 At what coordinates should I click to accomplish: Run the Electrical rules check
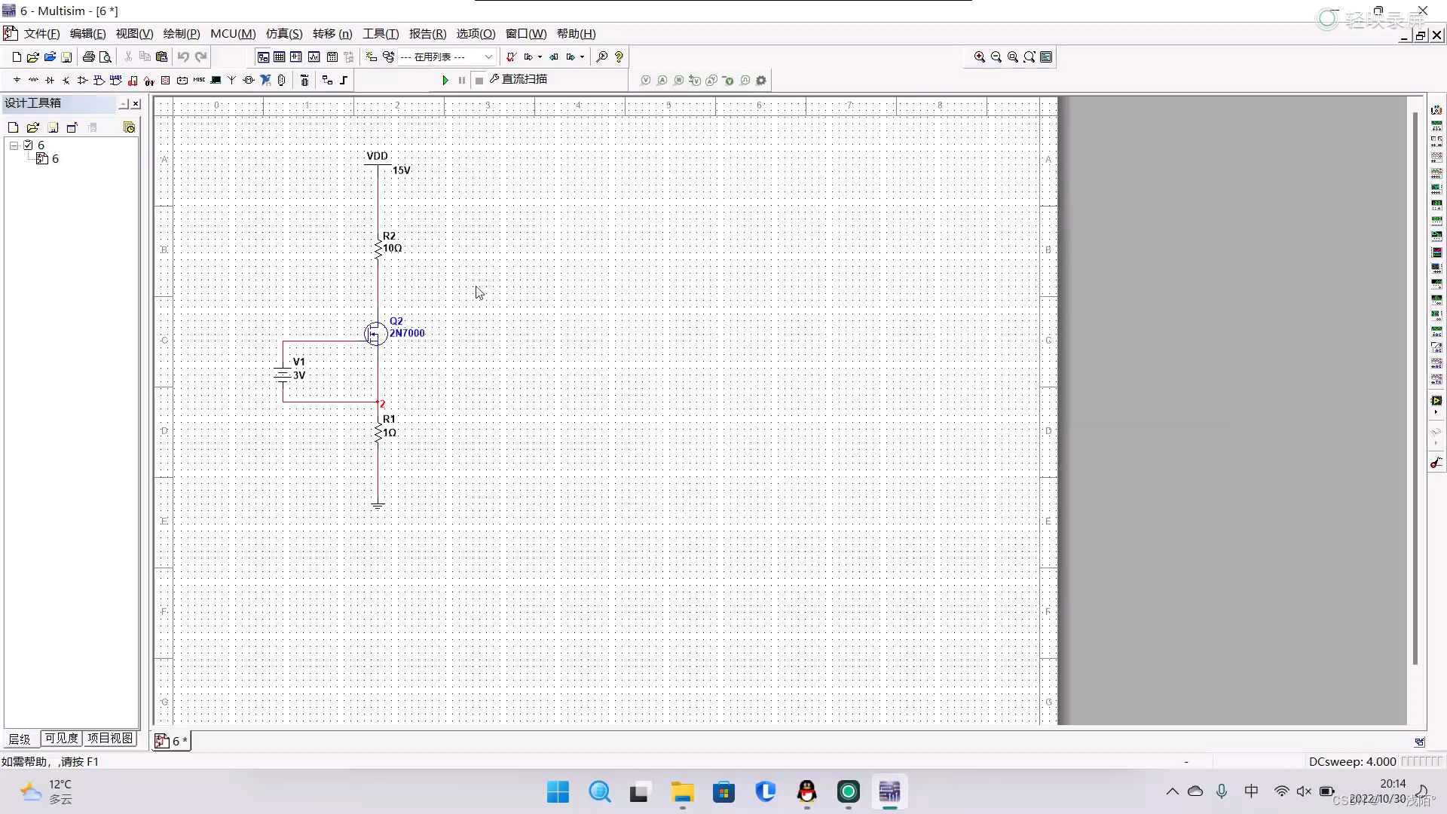point(511,57)
